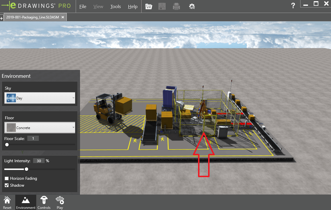
Task: Click the Reset home icon
Action: pyautogui.click(x=7, y=202)
